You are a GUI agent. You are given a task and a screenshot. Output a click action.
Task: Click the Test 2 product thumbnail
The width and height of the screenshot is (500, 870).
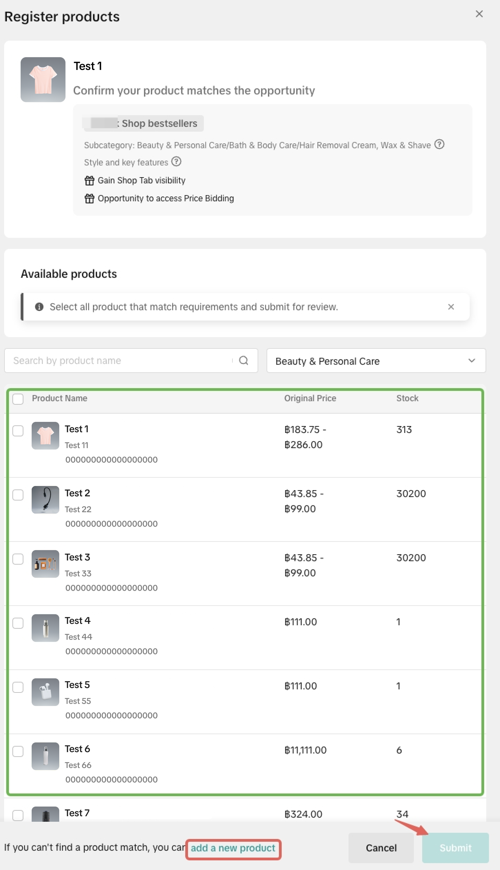(45, 500)
